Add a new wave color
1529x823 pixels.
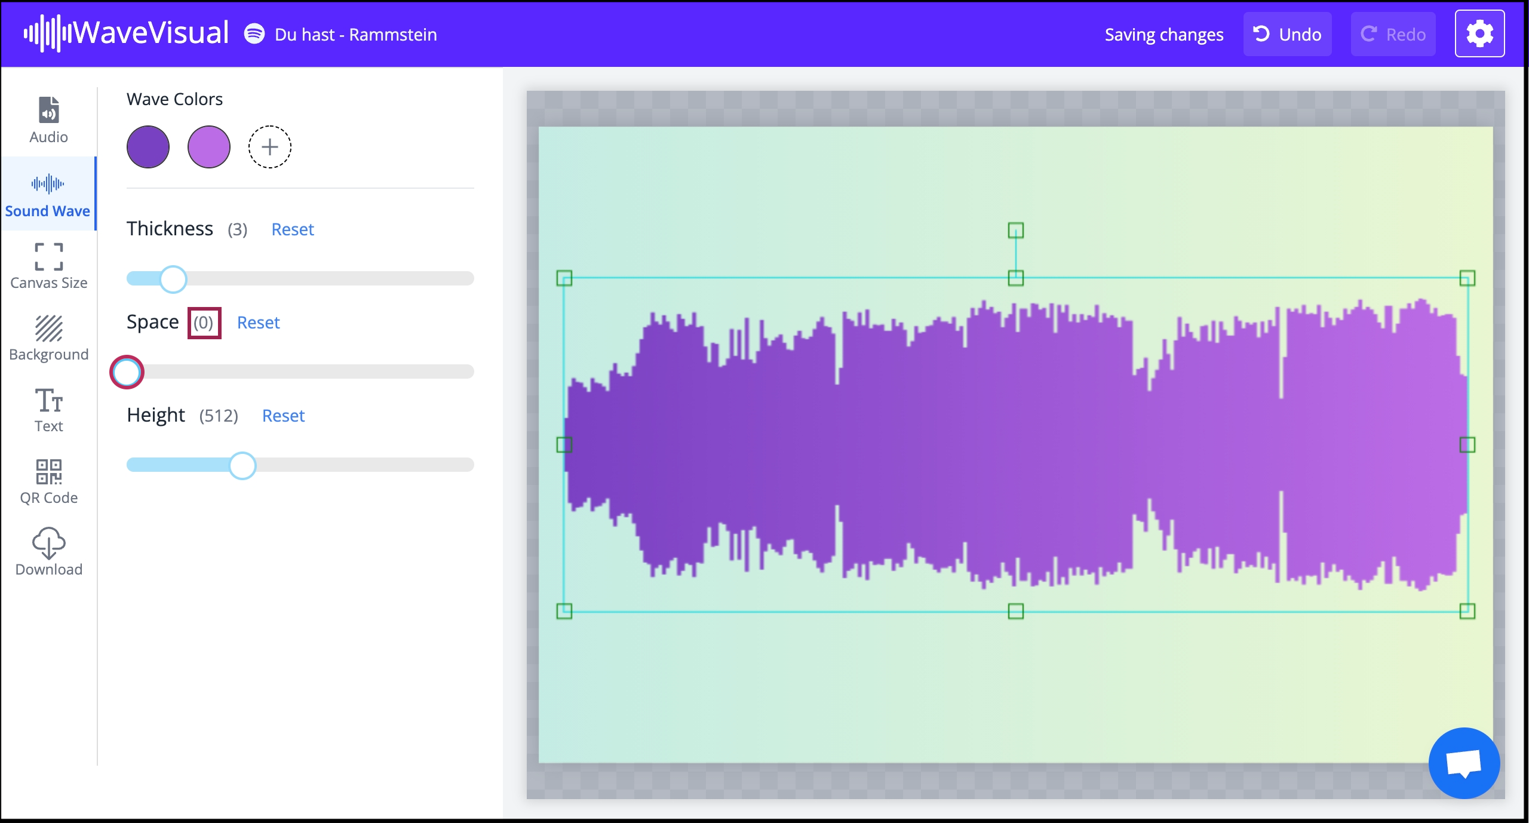click(269, 146)
